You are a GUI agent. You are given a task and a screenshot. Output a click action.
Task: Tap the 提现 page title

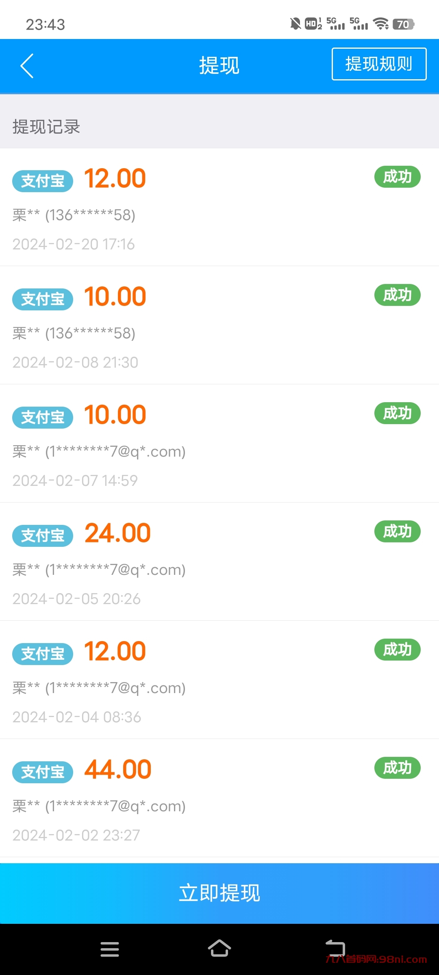(x=219, y=66)
